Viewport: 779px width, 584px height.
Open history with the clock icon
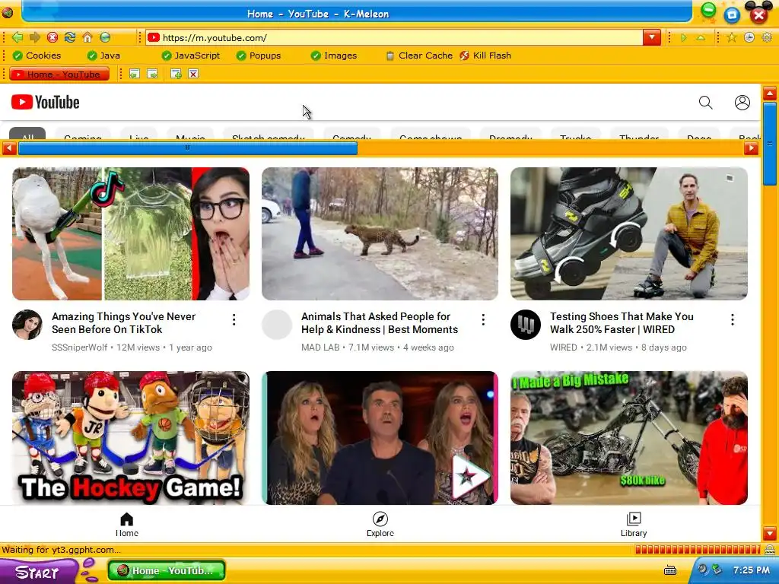(x=749, y=37)
